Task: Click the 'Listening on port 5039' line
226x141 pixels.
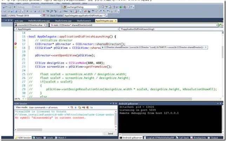Action: pos(138,110)
